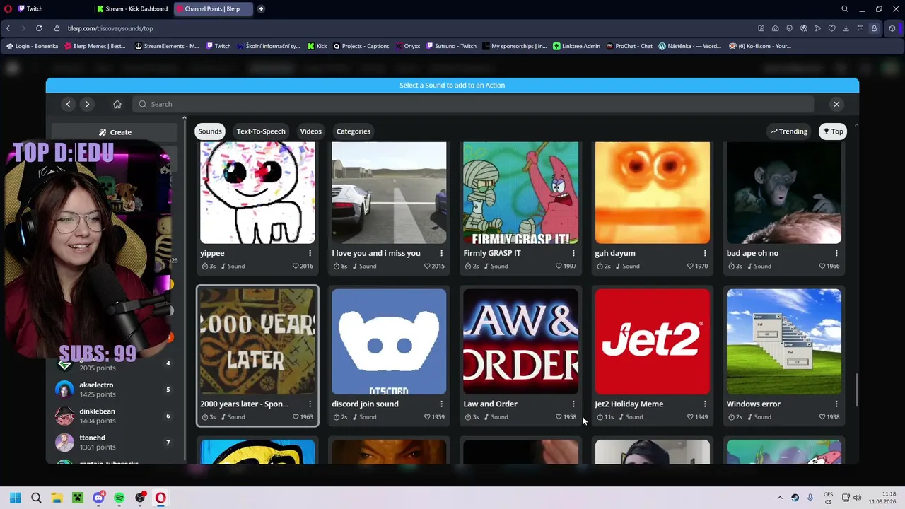Switch to Stream - Kick Dashboard browser tab
The width and height of the screenshot is (905, 509).
pos(132,9)
